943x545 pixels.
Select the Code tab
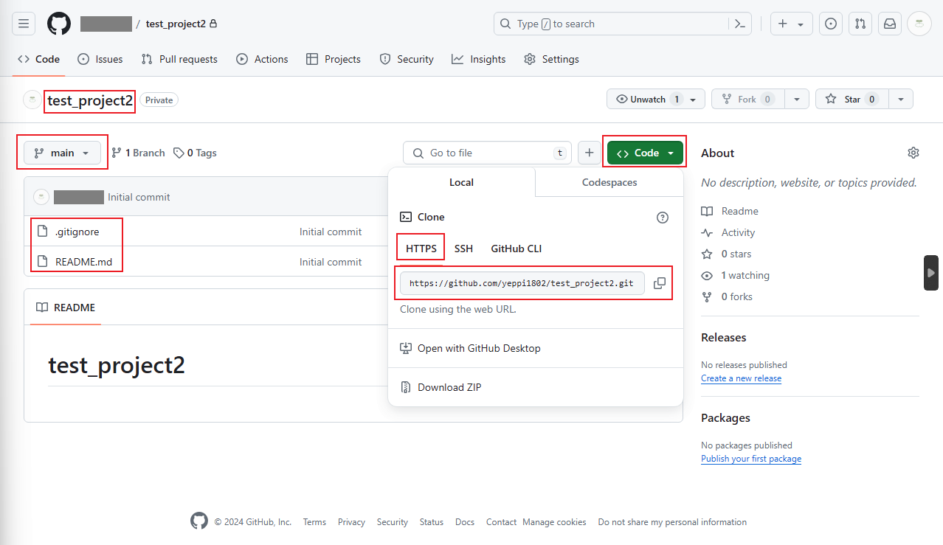[38, 59]
